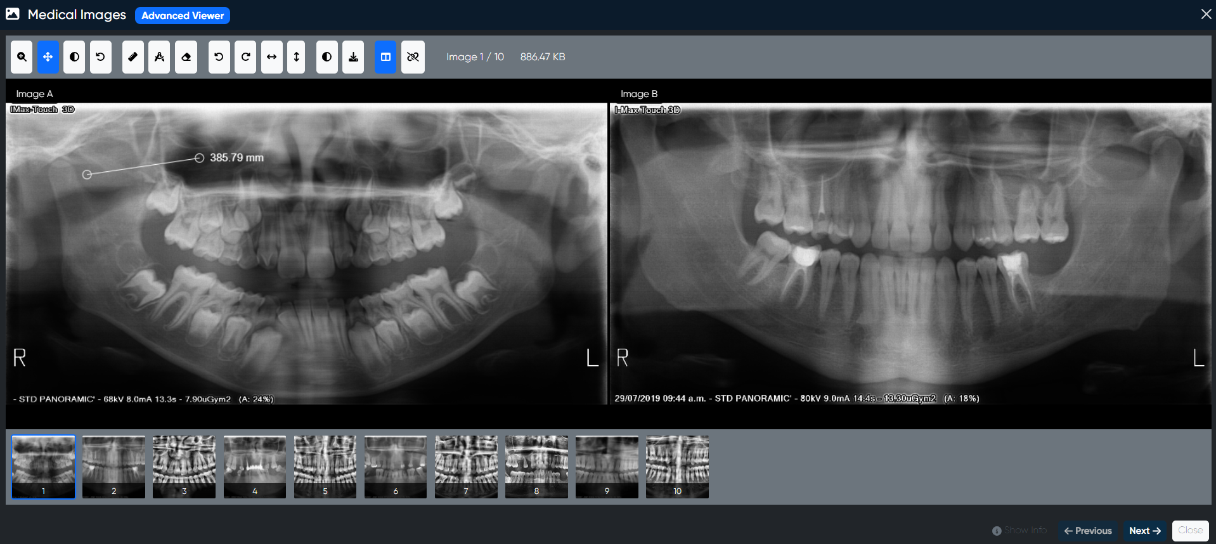Open thumbnail number 4

click(x=255, y=466)
